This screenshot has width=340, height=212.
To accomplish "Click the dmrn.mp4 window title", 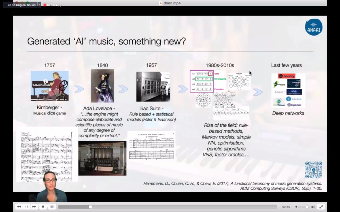I will [172, 3].
